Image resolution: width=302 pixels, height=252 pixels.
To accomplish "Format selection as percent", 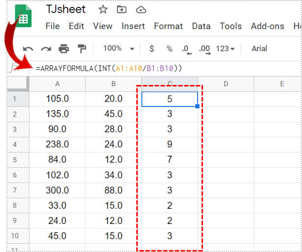I will click(169, 49).
